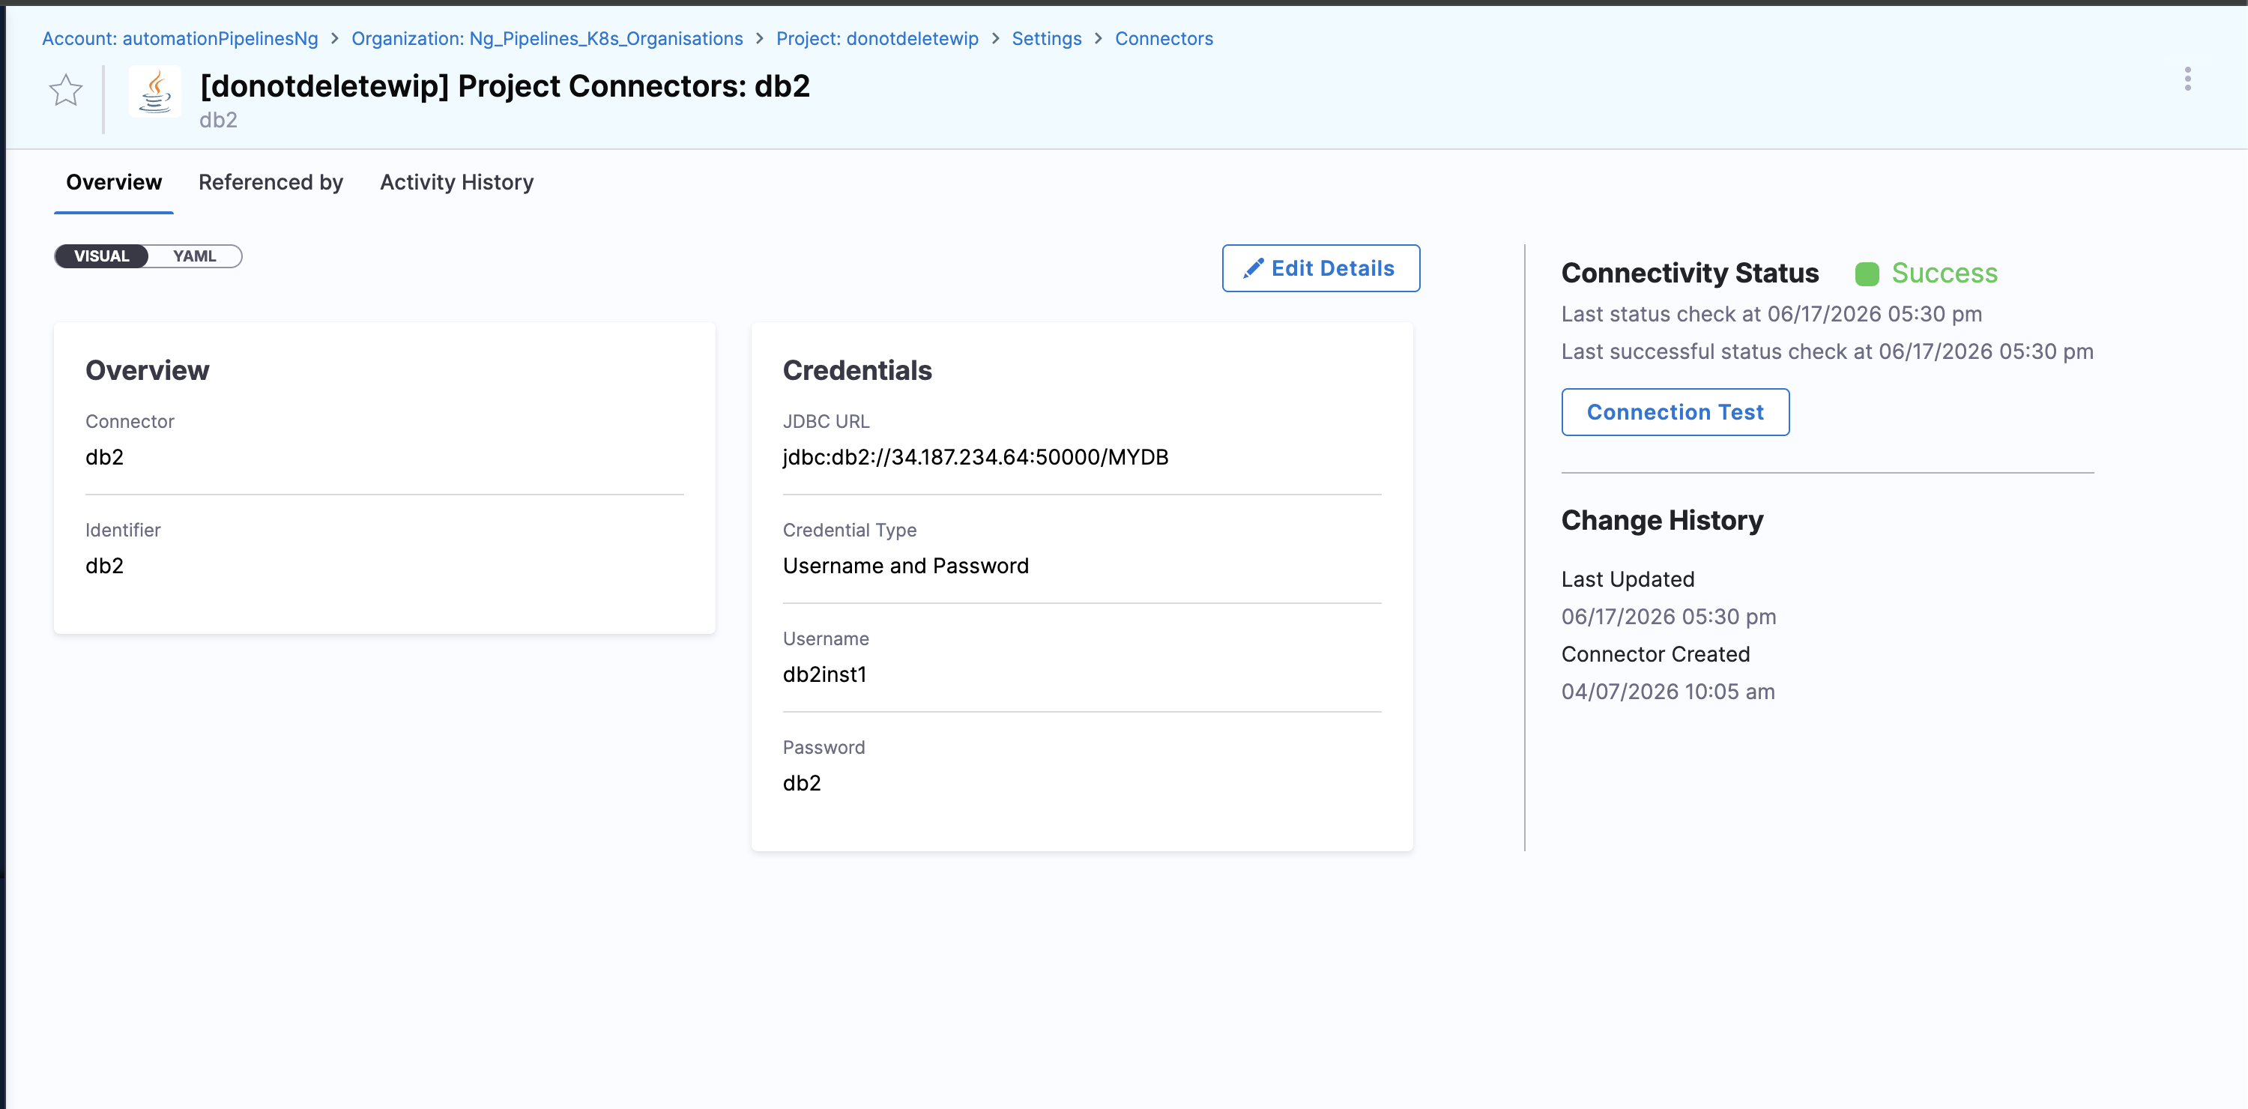Click the Edit Details button
The height and width of the screenshot is (1109, 2248).
(x=1320, y=268)
